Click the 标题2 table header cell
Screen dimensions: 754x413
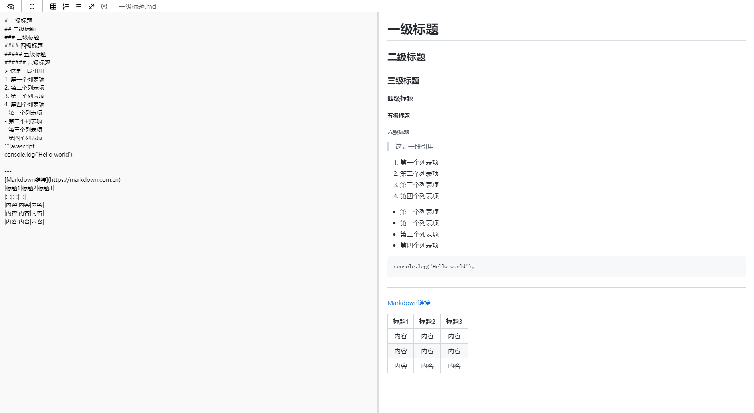click(x=427, y=321)
